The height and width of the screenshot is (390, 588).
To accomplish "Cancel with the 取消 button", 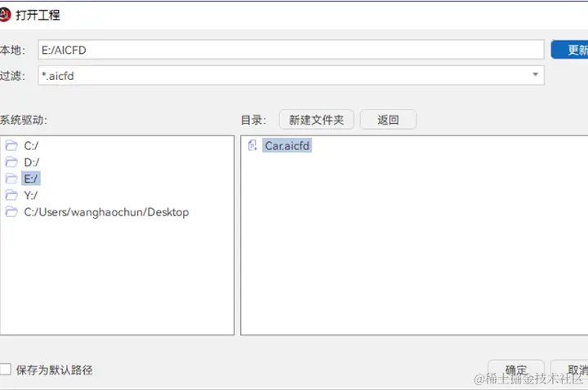I will tap(570, 370).
